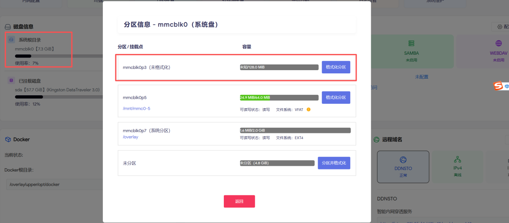The height and width of the screenshot is (223, 509).
Task: Click the 分区 / 挂载点 column header
Action: [130, 47]
